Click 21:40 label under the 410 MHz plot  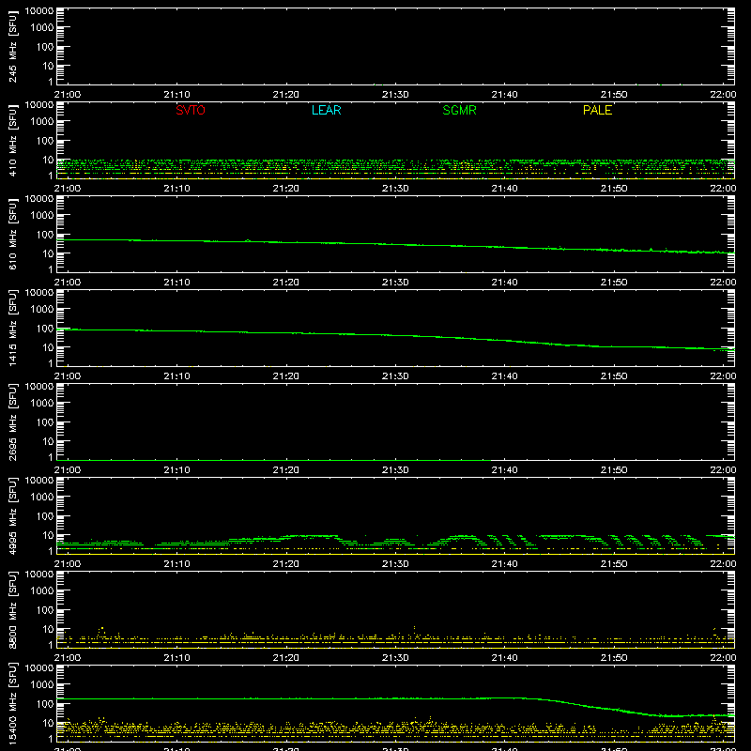504,189
